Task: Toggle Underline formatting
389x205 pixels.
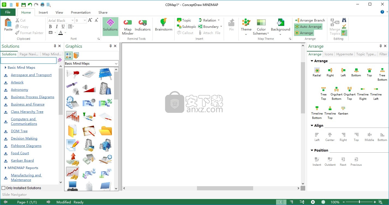Action: [63, 26]
